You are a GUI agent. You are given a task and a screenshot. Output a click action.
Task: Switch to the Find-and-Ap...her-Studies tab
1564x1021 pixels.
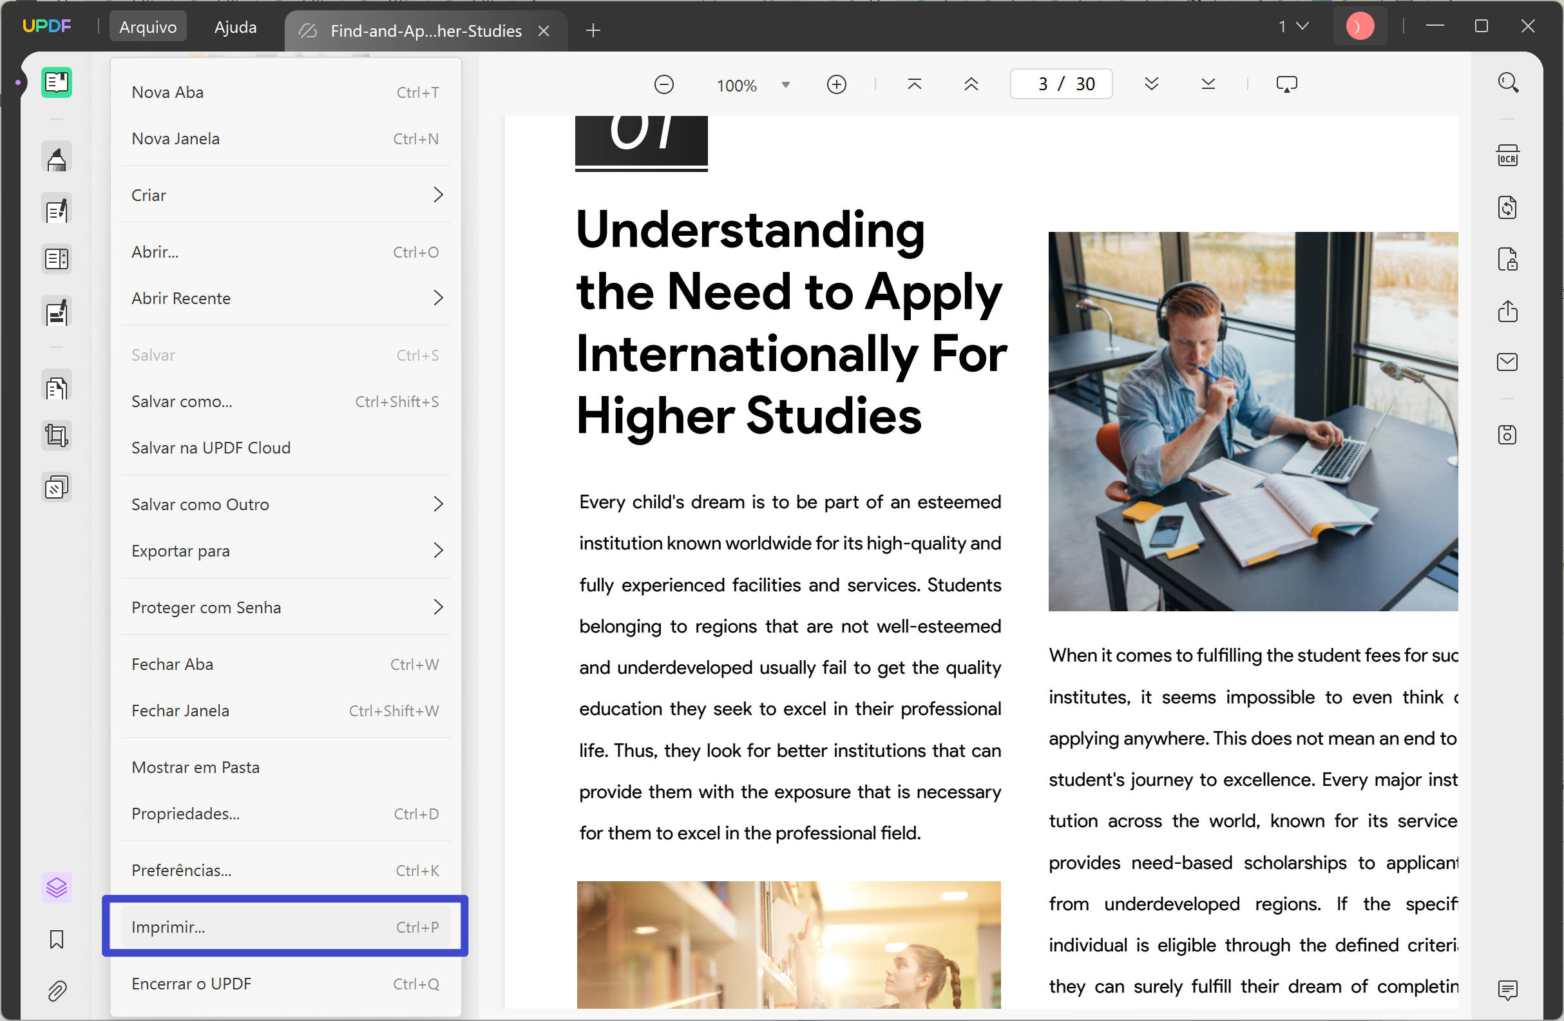point(426,31)
